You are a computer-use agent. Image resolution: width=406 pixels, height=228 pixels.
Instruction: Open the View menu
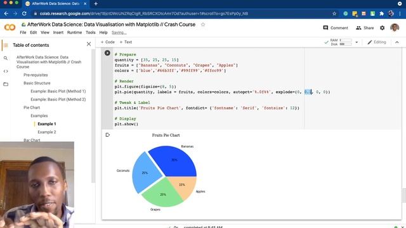pyautogui.click(x=45, y=32)
